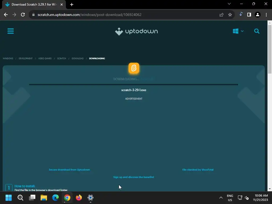Go to VIDEO GAMES breadcrumb

(x=45, y=58)
